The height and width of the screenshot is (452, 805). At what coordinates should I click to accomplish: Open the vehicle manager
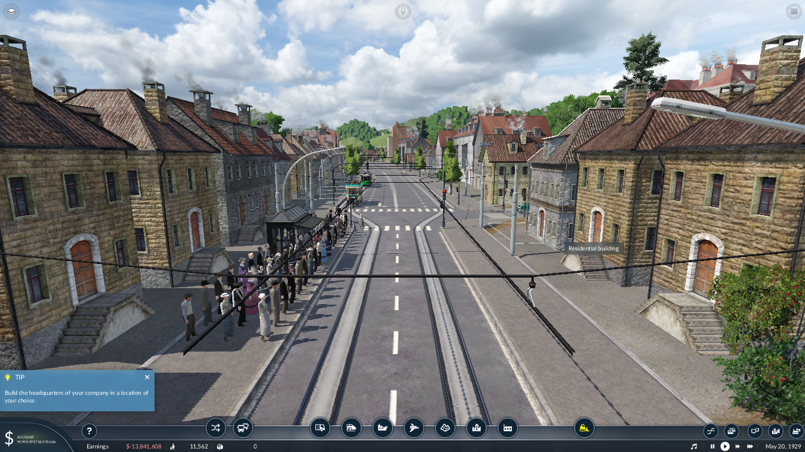(x=243, y=428)
